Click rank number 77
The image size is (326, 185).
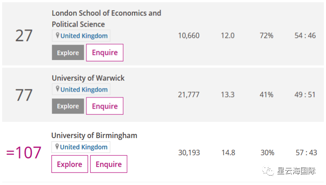click(24, 95)
